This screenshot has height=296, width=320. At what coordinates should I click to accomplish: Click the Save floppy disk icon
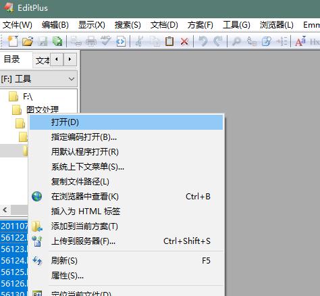(43, 41)
